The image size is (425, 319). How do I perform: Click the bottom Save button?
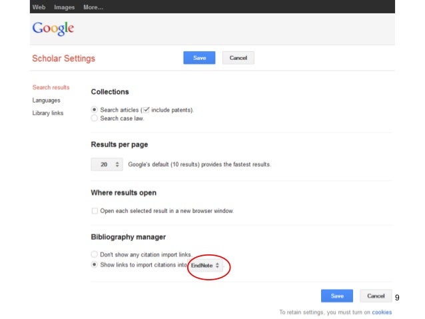(337, 296)
